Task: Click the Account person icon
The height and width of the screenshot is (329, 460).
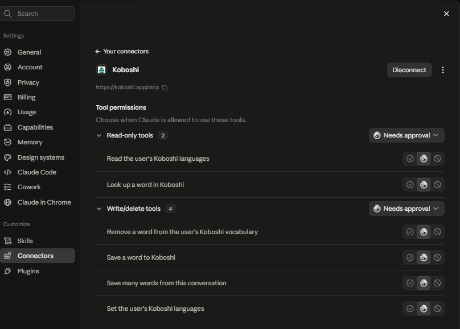Action: click(x=7, y=67)
